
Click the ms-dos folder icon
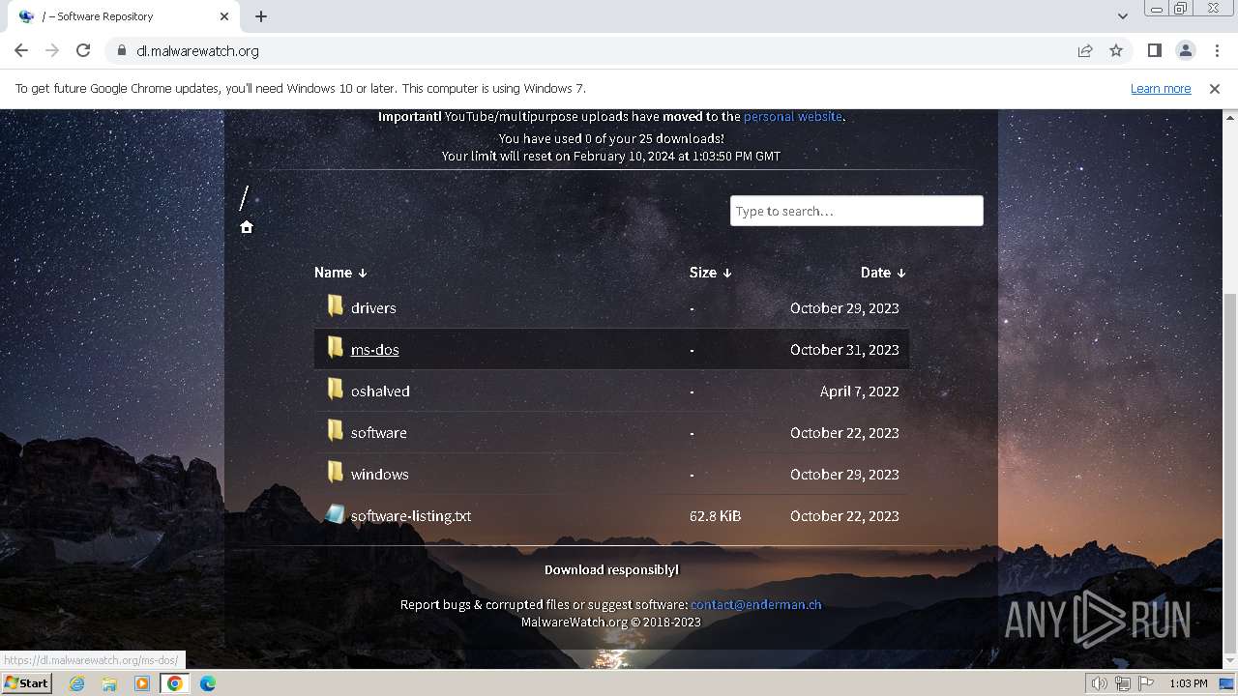pos(335,348)
